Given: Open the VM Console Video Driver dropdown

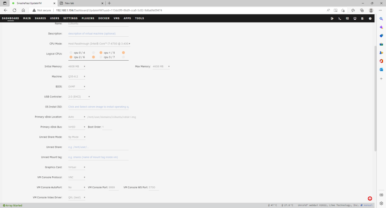Looking at the screenshot, I should coord(77,198).
